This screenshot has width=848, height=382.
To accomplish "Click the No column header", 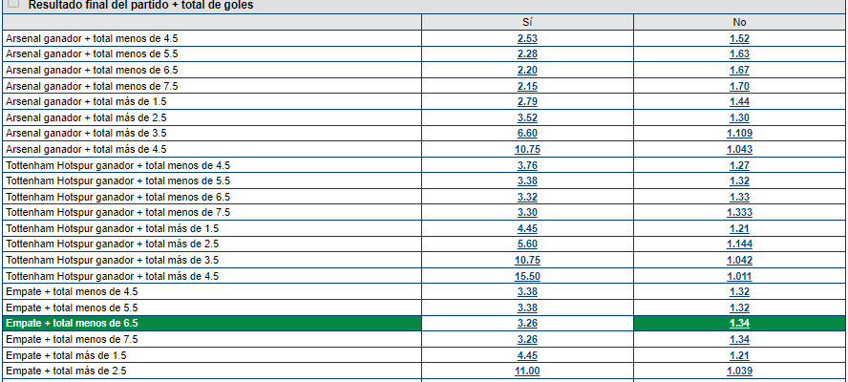I will tap(739, 22).
